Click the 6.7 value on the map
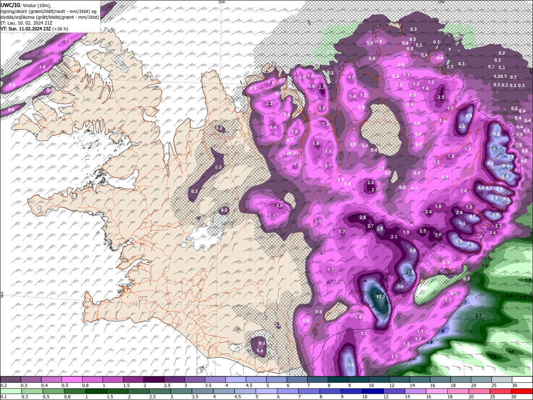Screen dimensions: 533x400 (496, 148)
